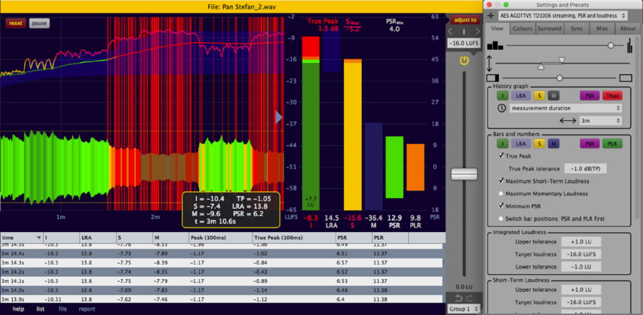The width and height of the screenshot is (643, 315).
Task: Toggle yellow S button in History graph
Action: 539,96
